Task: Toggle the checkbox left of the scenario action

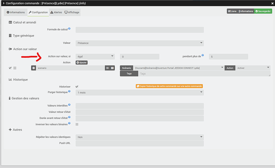Action: click(x=15, y=68)
